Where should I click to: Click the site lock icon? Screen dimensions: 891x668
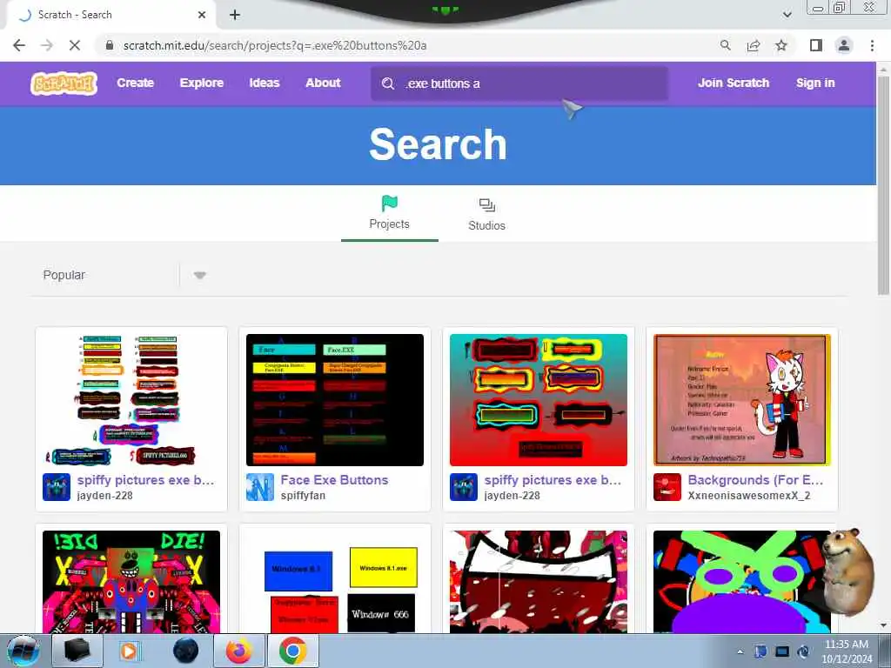click(110, 45)
